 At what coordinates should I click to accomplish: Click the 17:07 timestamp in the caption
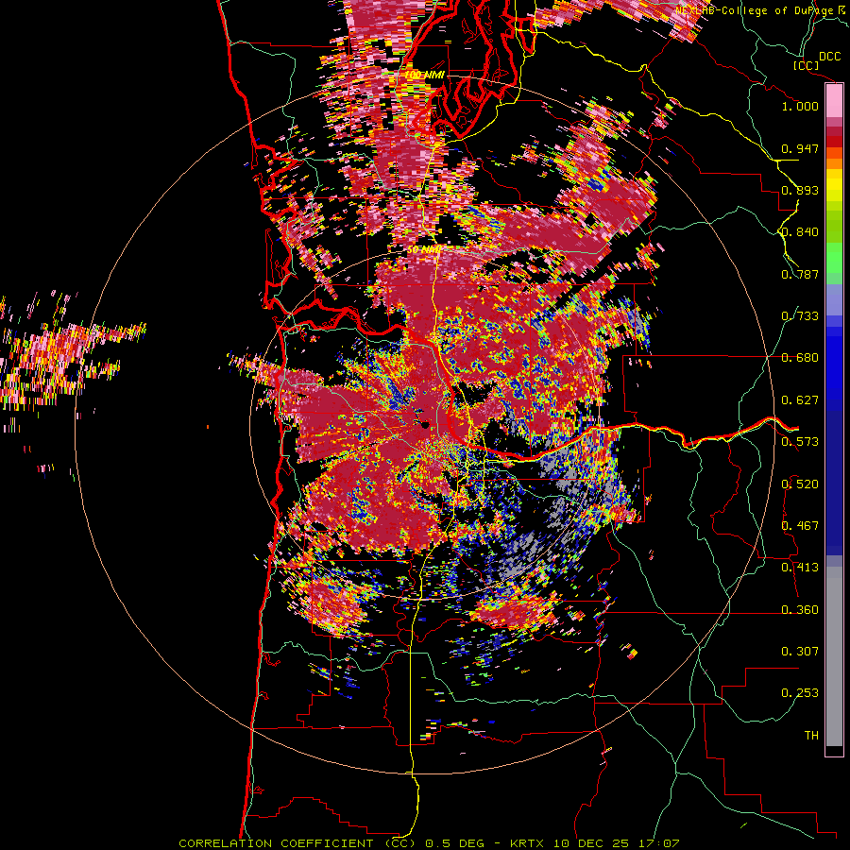(x=658, y=843)
